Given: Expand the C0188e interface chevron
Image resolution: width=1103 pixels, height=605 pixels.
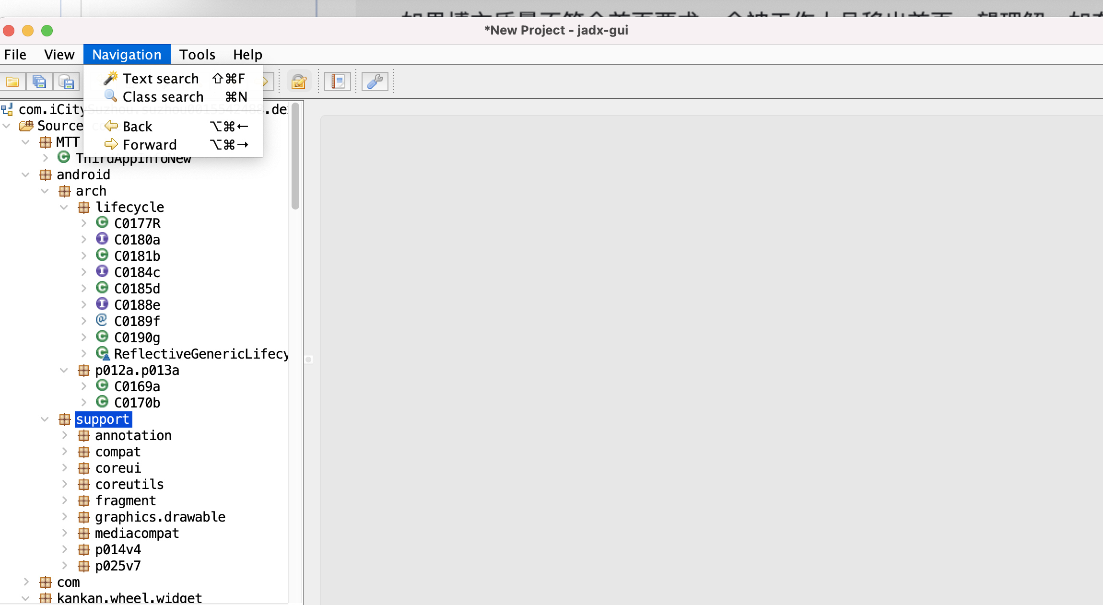Looking at the screenshot, I should tap(84, 304).
